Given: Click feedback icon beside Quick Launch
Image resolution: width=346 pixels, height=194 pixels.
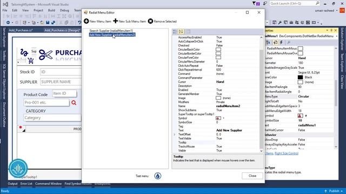Looking at the screenshot, I should click(265, 4).
